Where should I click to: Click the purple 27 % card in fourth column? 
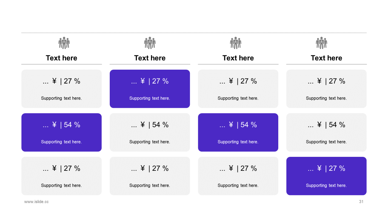point(326,176)
